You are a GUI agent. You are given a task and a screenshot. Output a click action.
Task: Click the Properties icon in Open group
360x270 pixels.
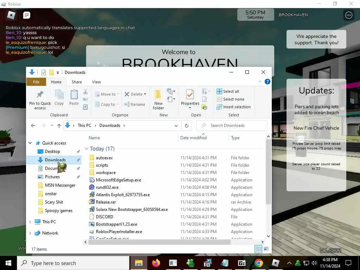coord(190,95)
